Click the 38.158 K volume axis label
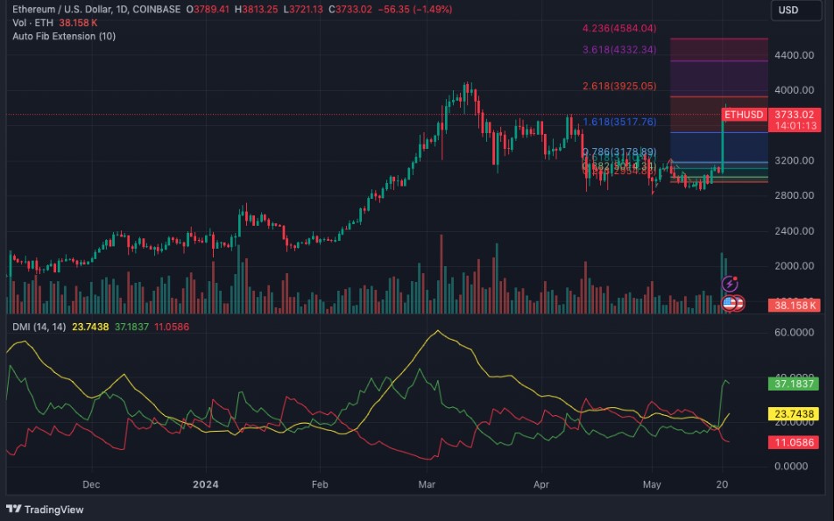This screenshot has height=521, width=834. click(x=795, y=306)
